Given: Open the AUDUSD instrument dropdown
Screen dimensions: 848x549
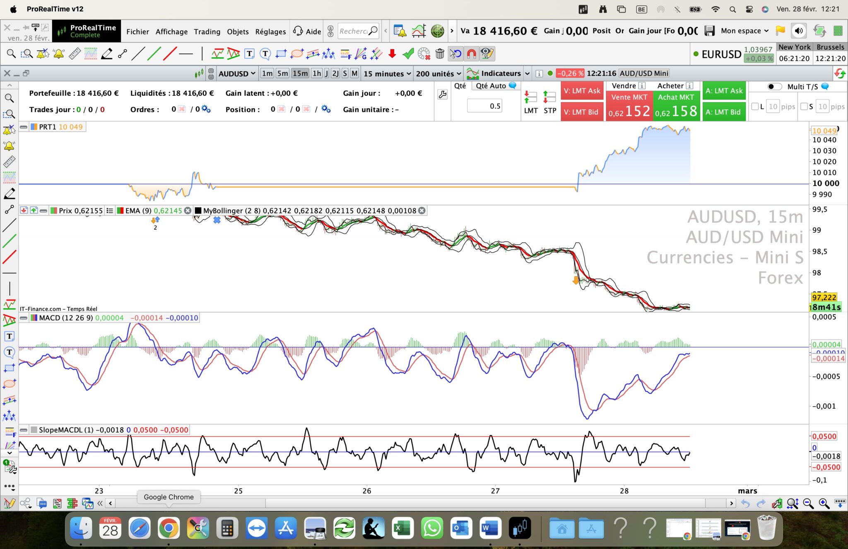Looking at the screenshot, I should pos(237,74).
